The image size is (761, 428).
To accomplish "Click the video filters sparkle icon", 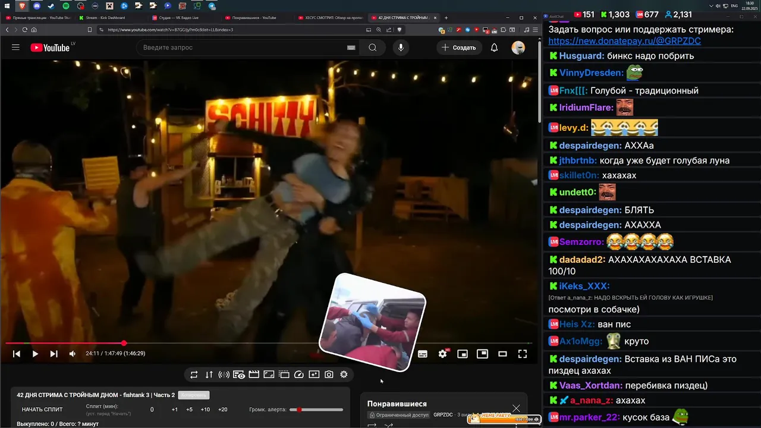I will click(314, 374).
